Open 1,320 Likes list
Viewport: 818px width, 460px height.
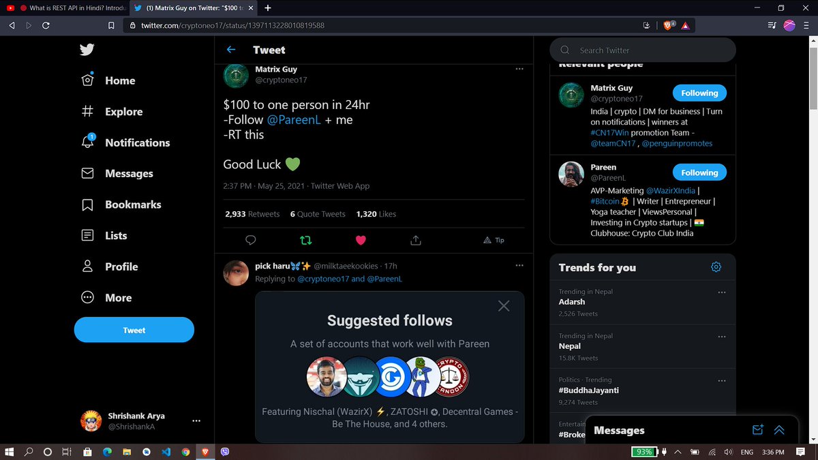coord(376,214)
